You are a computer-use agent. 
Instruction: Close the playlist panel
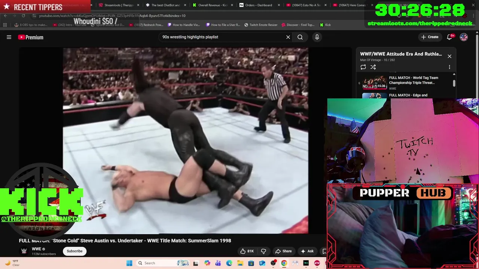449,56
